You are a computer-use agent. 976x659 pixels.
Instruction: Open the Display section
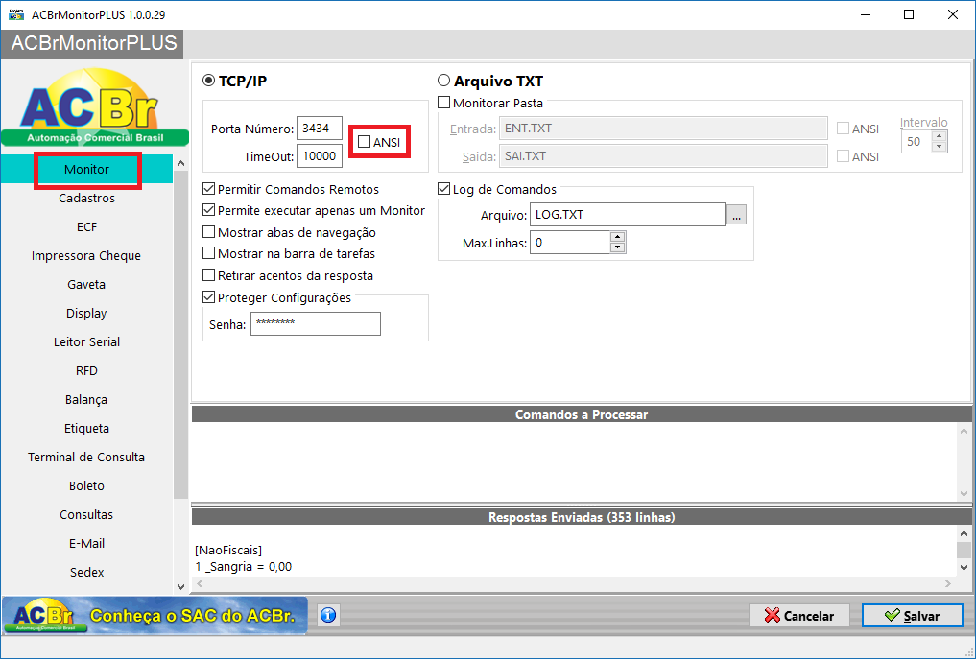pyautogui.click(x=86, y=313)
